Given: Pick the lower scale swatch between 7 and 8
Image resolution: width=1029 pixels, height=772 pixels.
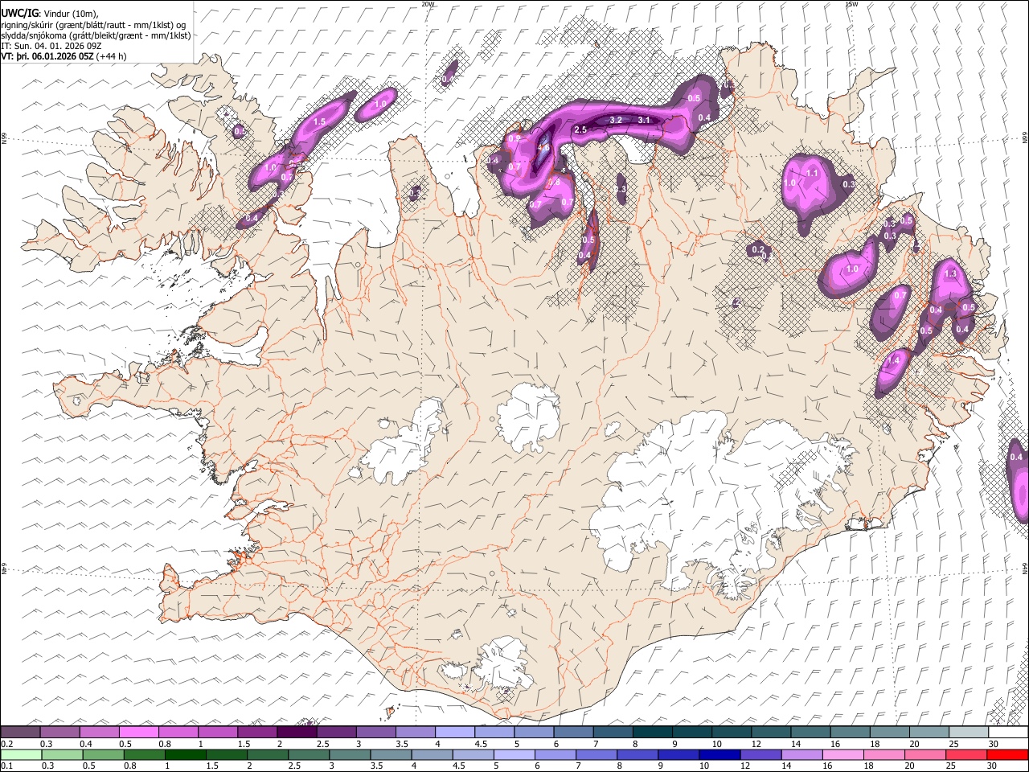Looking at the screenshot, I should [595, 754].
